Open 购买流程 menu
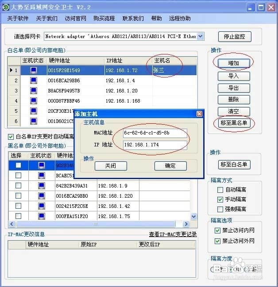The image size is (278, 287). (104, 18)
